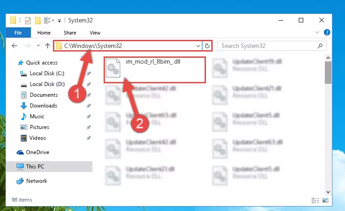Click the search magnifier icon
Viewport: 345px width, 211px height.
[320, 46]
